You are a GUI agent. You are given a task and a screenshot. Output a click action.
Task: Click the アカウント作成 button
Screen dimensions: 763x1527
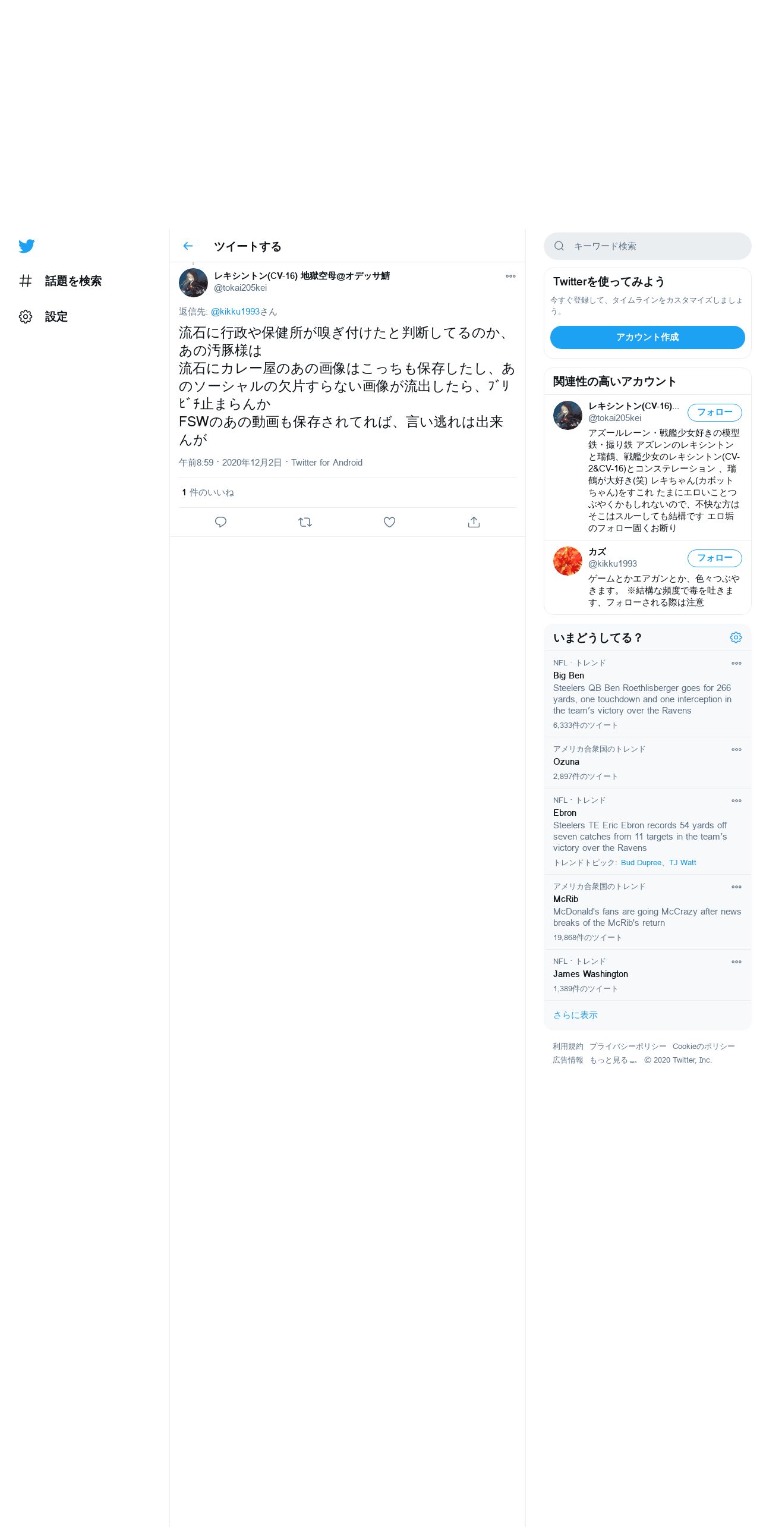648,337
